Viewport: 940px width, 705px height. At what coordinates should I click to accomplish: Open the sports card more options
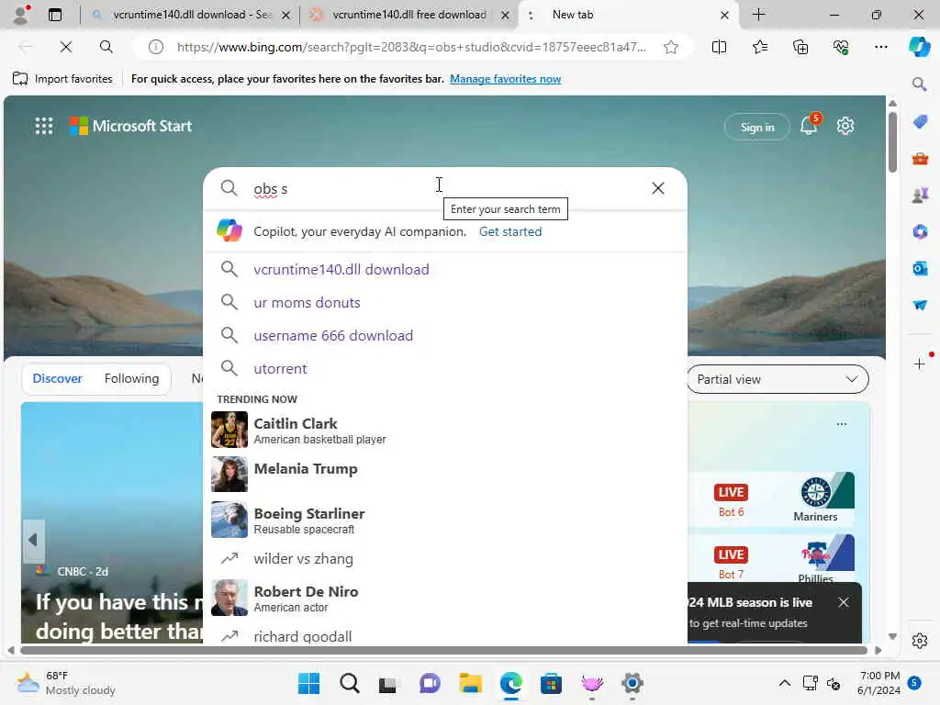[x=842, y=424]
